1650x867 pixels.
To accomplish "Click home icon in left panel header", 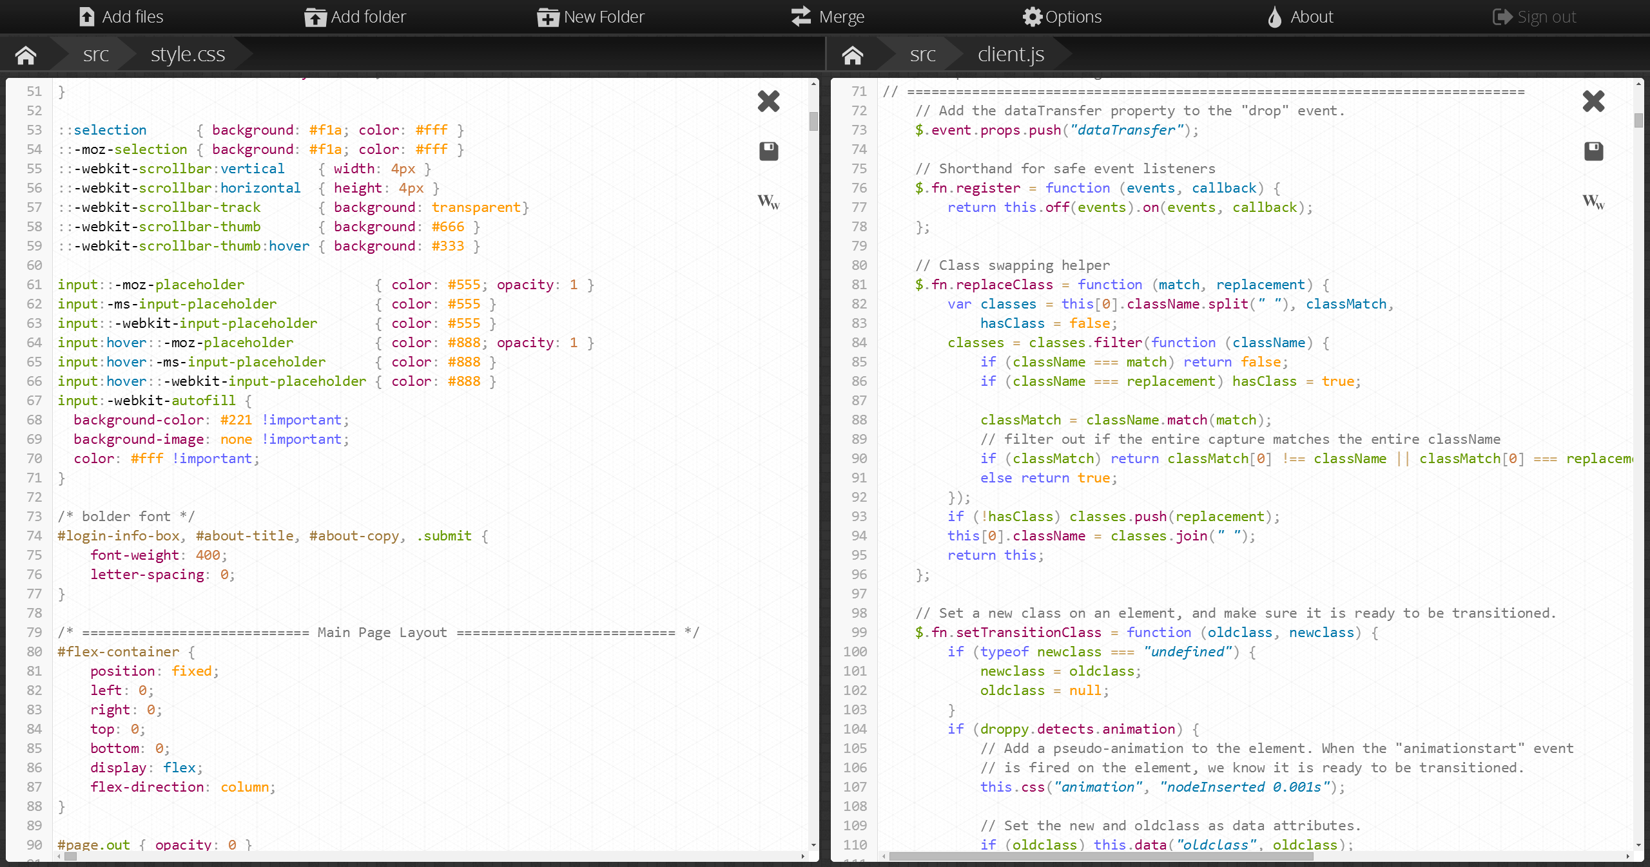I will tap(27, 53).
